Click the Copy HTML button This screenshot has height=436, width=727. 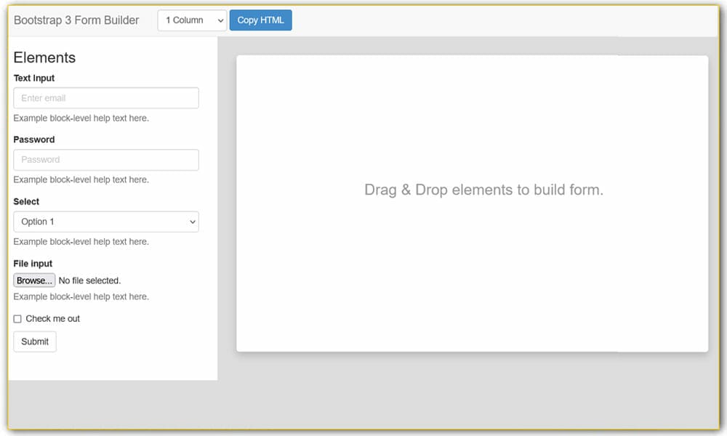pyautogui.click(x=260, y=20)
